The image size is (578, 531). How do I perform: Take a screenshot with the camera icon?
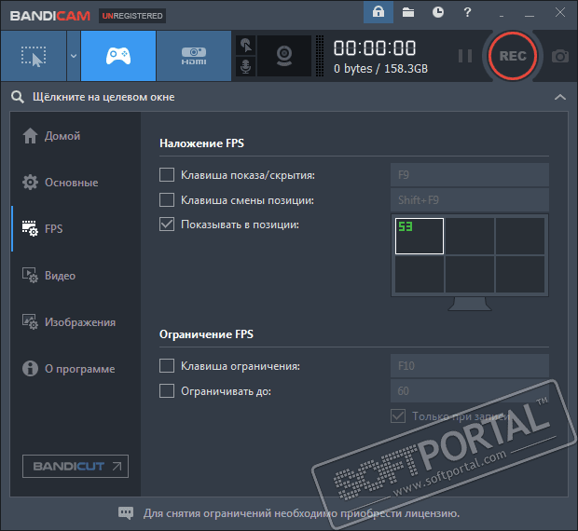560,56
